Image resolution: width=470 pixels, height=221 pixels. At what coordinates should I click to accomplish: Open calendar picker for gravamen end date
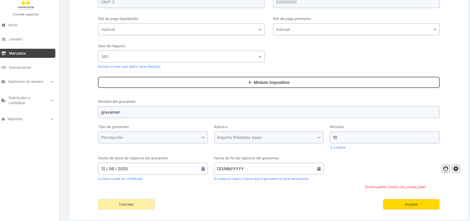point(319,169)
